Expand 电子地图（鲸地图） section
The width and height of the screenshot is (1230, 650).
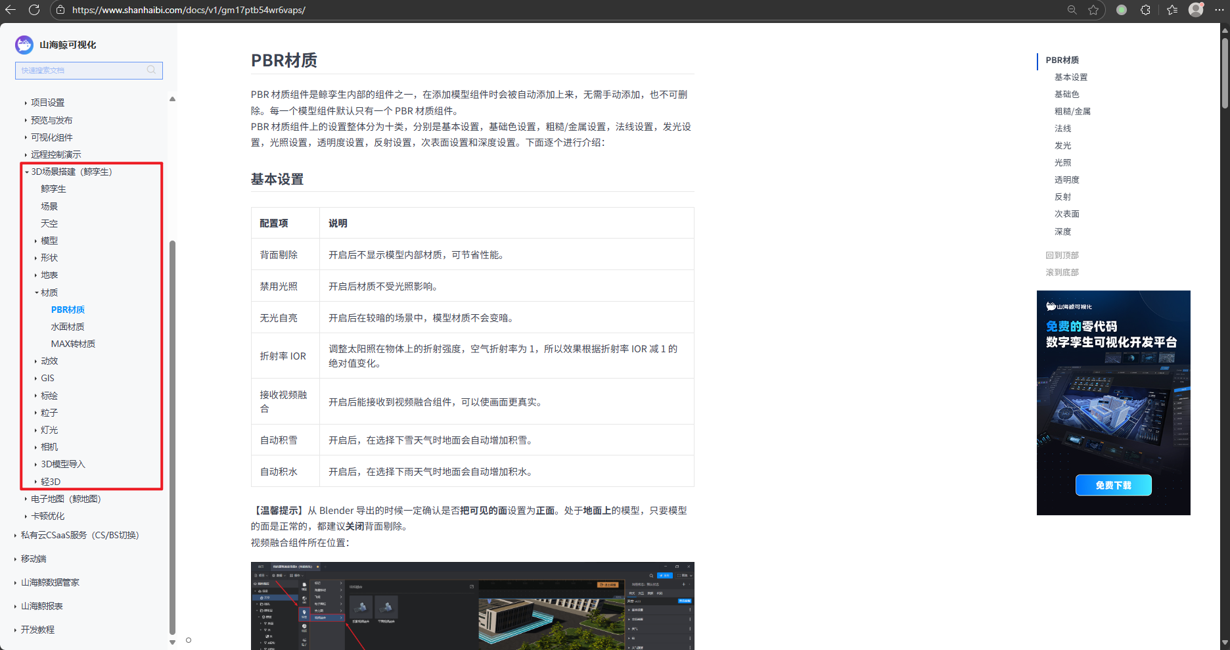(26, 499)
